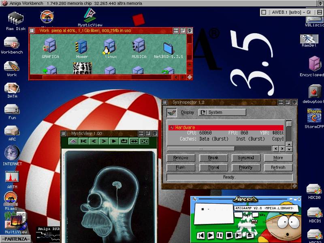This screenshot has width=324, height=243.
Task: Open the Display System cycle dropdown
Action: 222,113
